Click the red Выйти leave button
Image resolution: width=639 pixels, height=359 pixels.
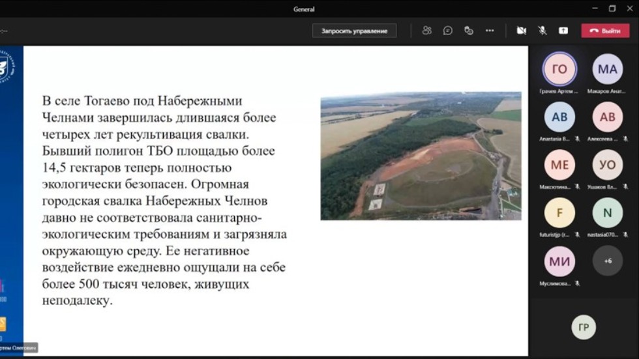605,30
